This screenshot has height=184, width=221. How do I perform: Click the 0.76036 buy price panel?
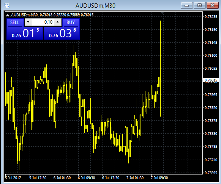click(62, 33)
